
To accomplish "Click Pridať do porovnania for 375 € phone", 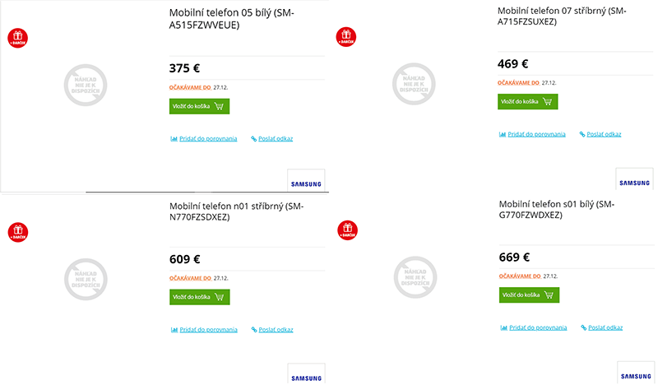I will pyautogui.click(x=203, y=138).
